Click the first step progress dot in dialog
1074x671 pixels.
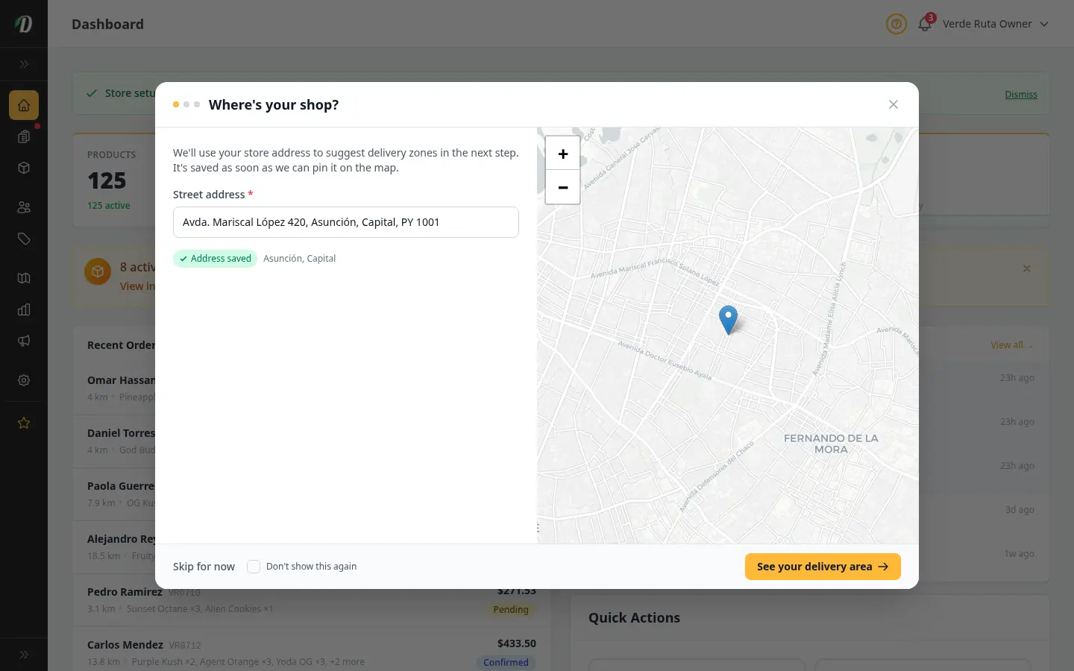[x=176, y=104]
